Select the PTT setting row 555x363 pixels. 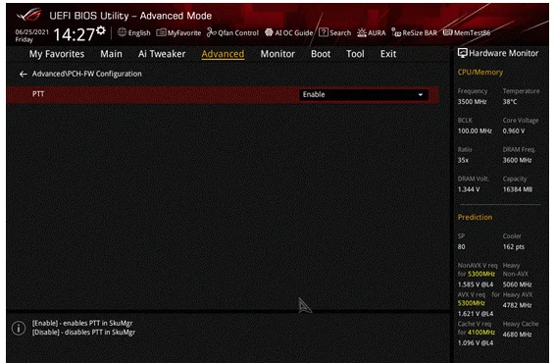click(x=223, y=95)
